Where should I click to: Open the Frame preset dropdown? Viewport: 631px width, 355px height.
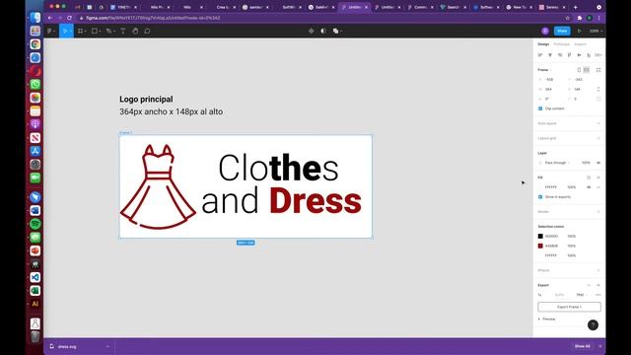544,70
